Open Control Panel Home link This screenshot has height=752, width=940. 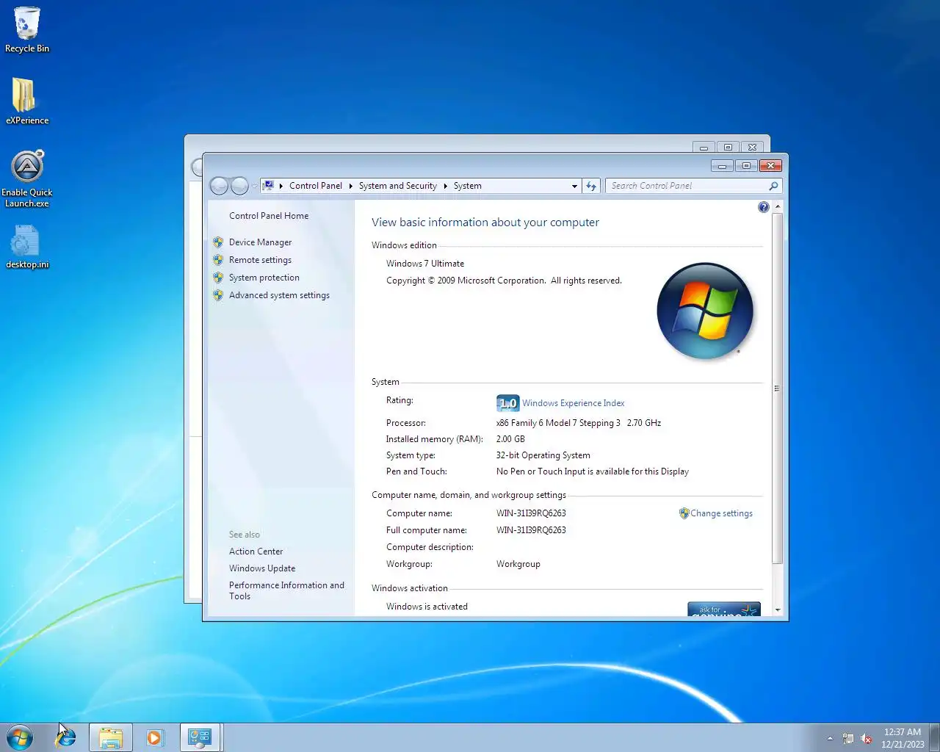coord(269,216)
